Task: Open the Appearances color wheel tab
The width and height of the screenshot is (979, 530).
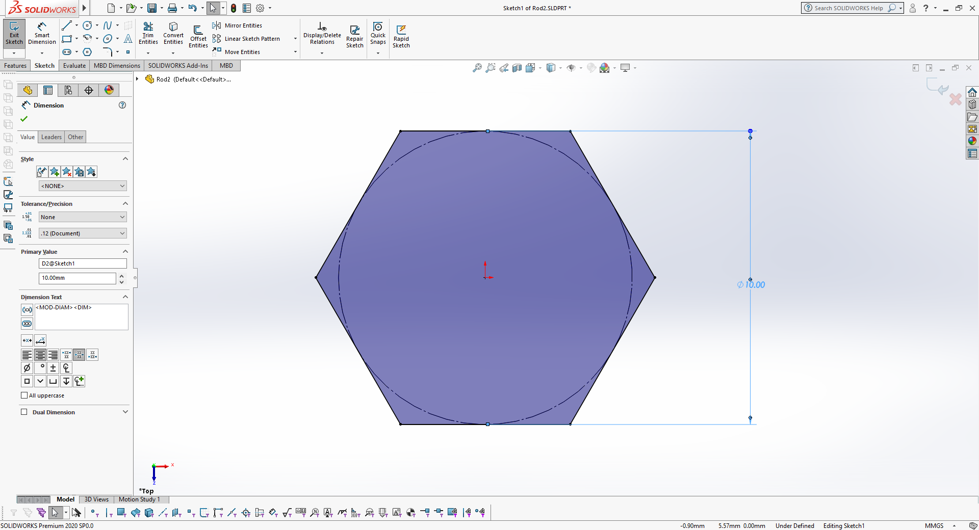Action: pyautogui.click(x=109, y=90)
